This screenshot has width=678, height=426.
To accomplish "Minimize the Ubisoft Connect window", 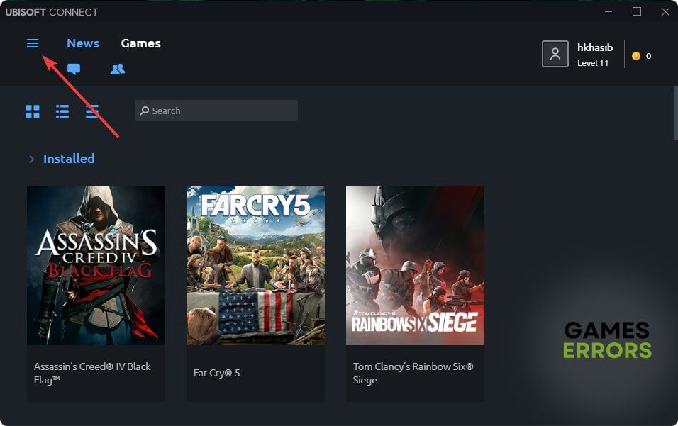I will [x=608, y=11].
